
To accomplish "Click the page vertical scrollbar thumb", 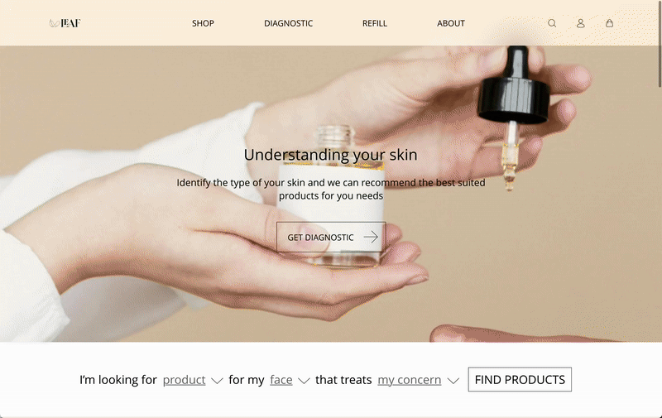I will 660,45.
